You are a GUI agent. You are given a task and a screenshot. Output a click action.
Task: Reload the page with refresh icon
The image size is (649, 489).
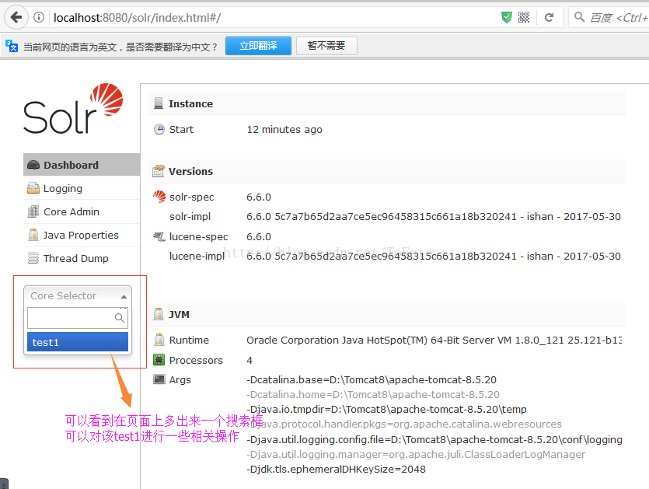click(x=550, y=17)
